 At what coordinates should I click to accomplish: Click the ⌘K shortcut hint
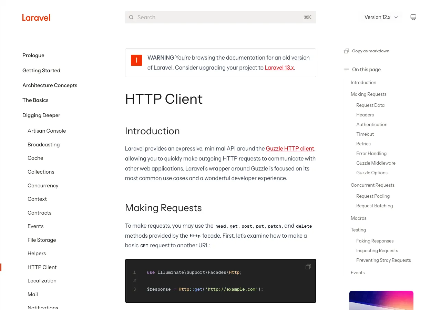point(308,17)
